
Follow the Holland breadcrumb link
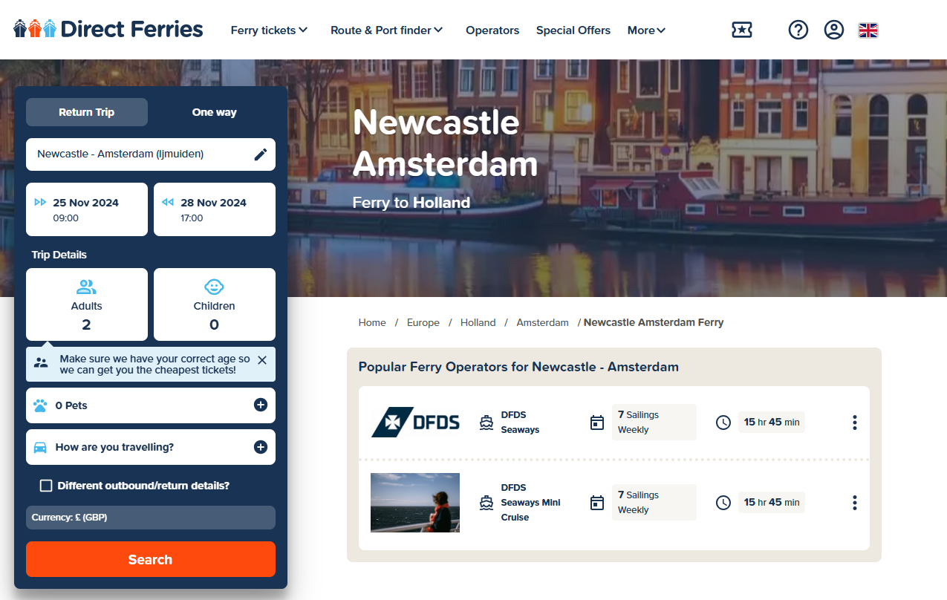pos(478,322)
